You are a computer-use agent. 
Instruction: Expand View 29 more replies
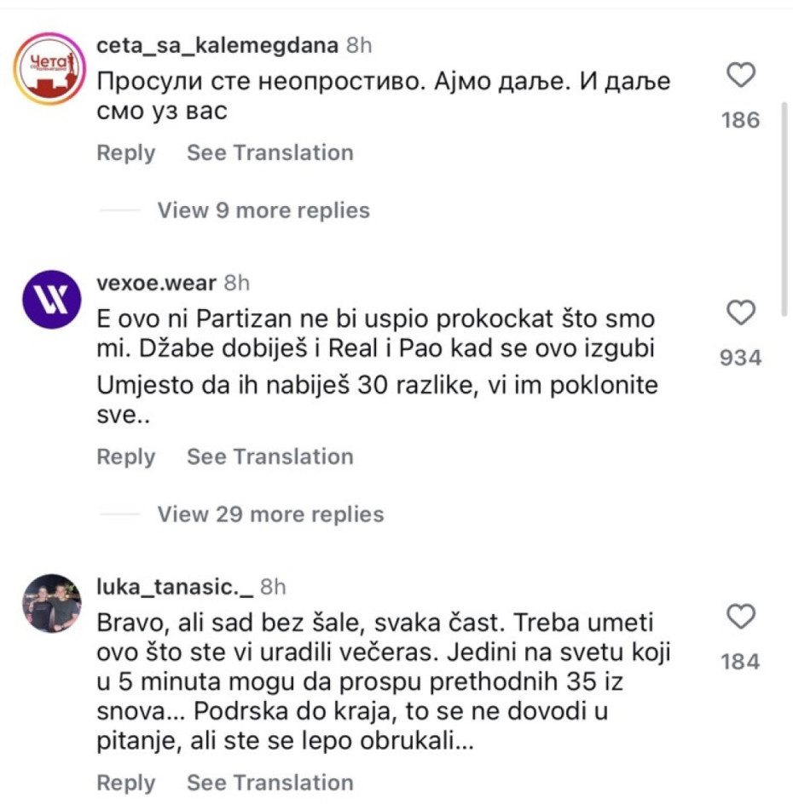coord(269,514)
